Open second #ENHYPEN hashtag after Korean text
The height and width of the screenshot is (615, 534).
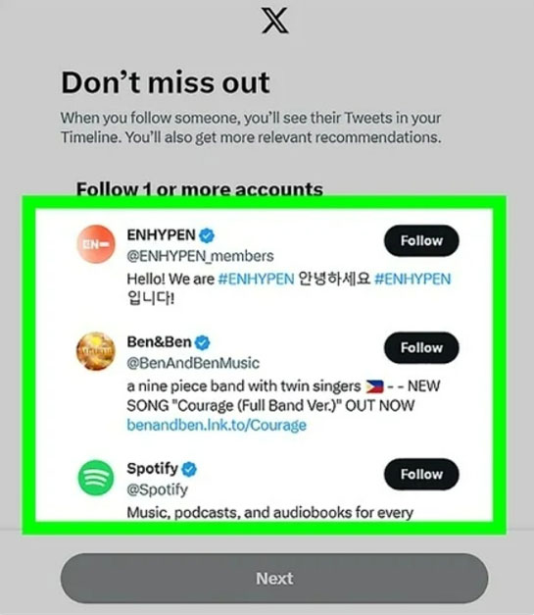click(413, 279)
